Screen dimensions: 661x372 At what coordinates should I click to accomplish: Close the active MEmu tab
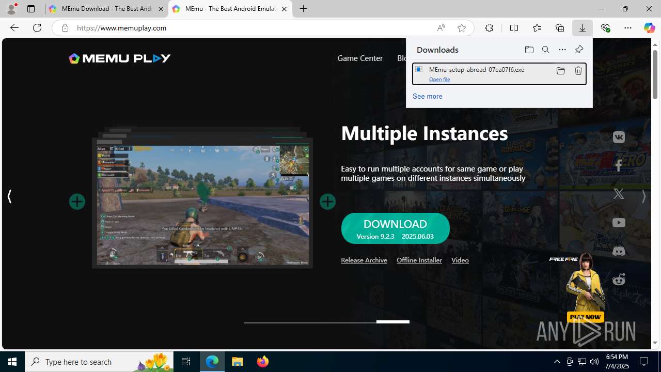284,9
